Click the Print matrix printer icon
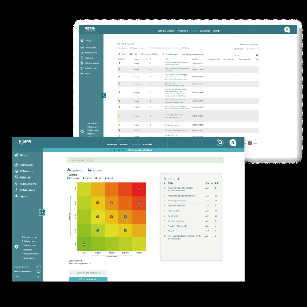307x307 pixels. 89,170
